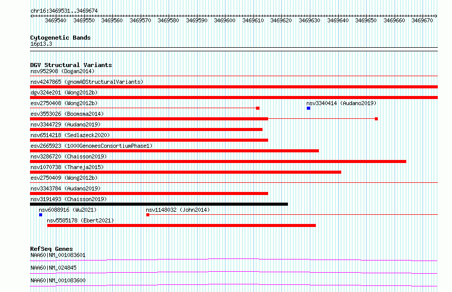Screen dimensions: 452x292
Task: Click ruler position 3469600
Action: click(224, 20)
